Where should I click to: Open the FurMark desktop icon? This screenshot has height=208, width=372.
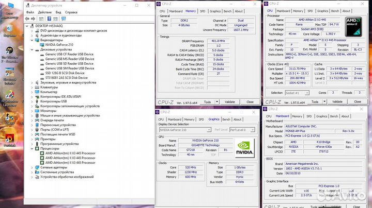point(10,140)
